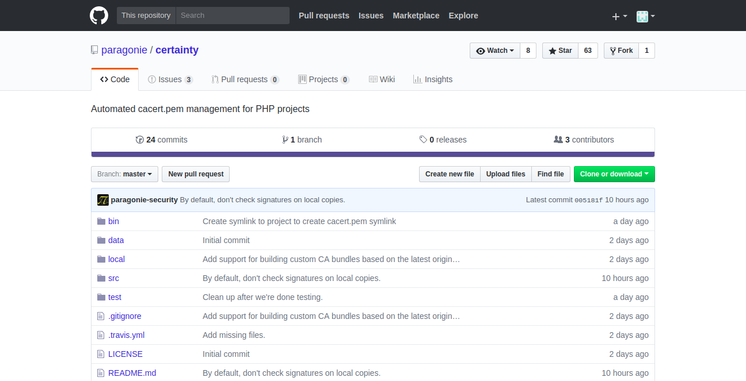Open the certainty repository link
The height and width of the screenshot is (381, 746).
coord(177,50)
